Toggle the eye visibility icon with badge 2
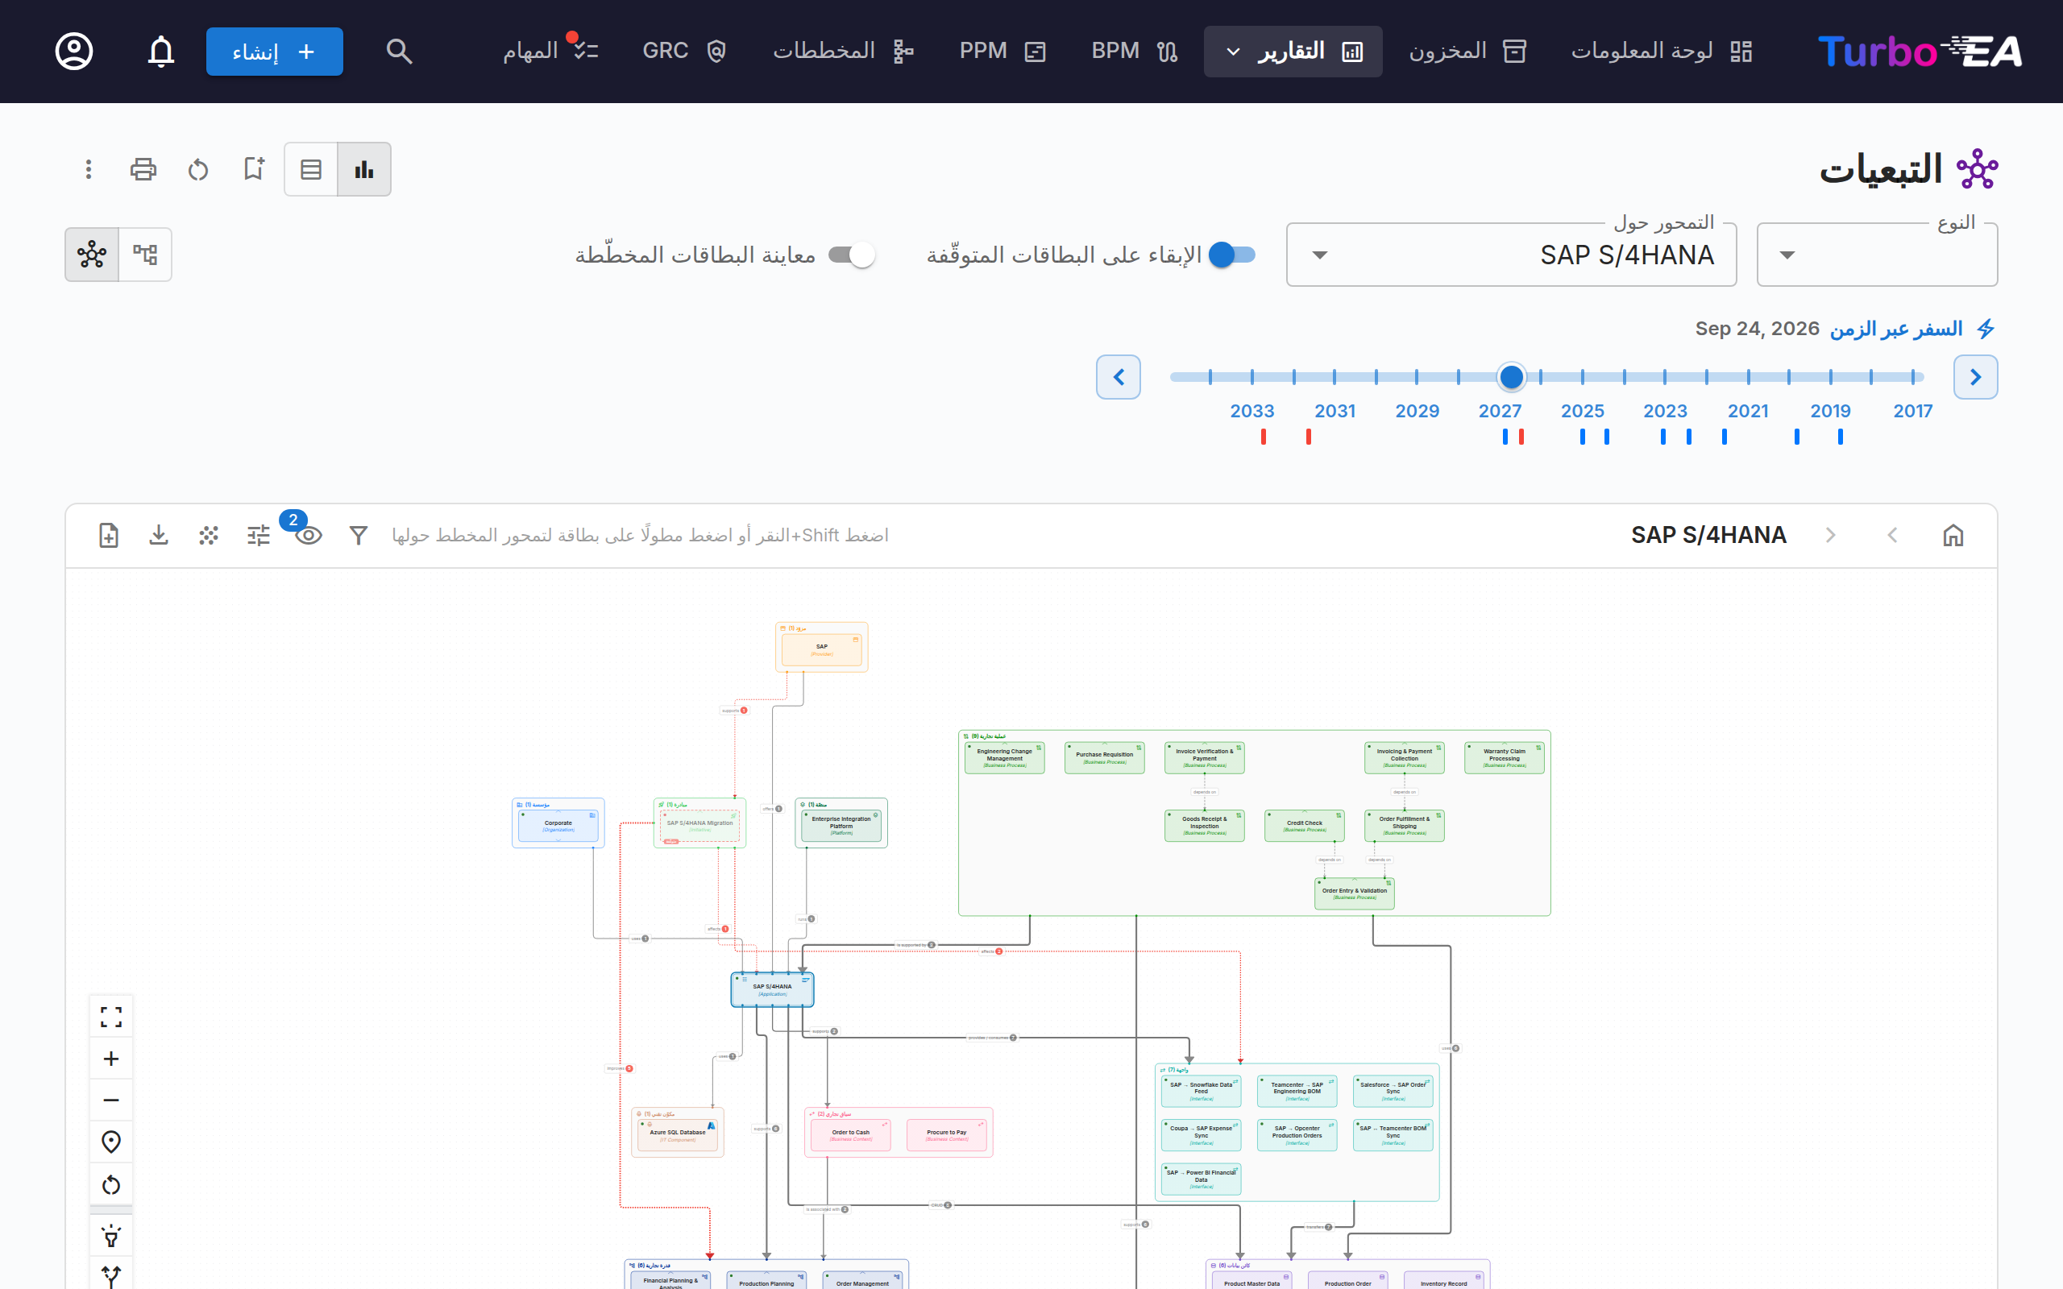 (x=308, y=534)
